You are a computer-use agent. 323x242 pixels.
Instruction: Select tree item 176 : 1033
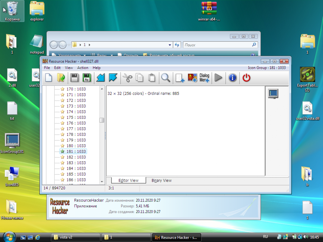(x=76, y=123)
